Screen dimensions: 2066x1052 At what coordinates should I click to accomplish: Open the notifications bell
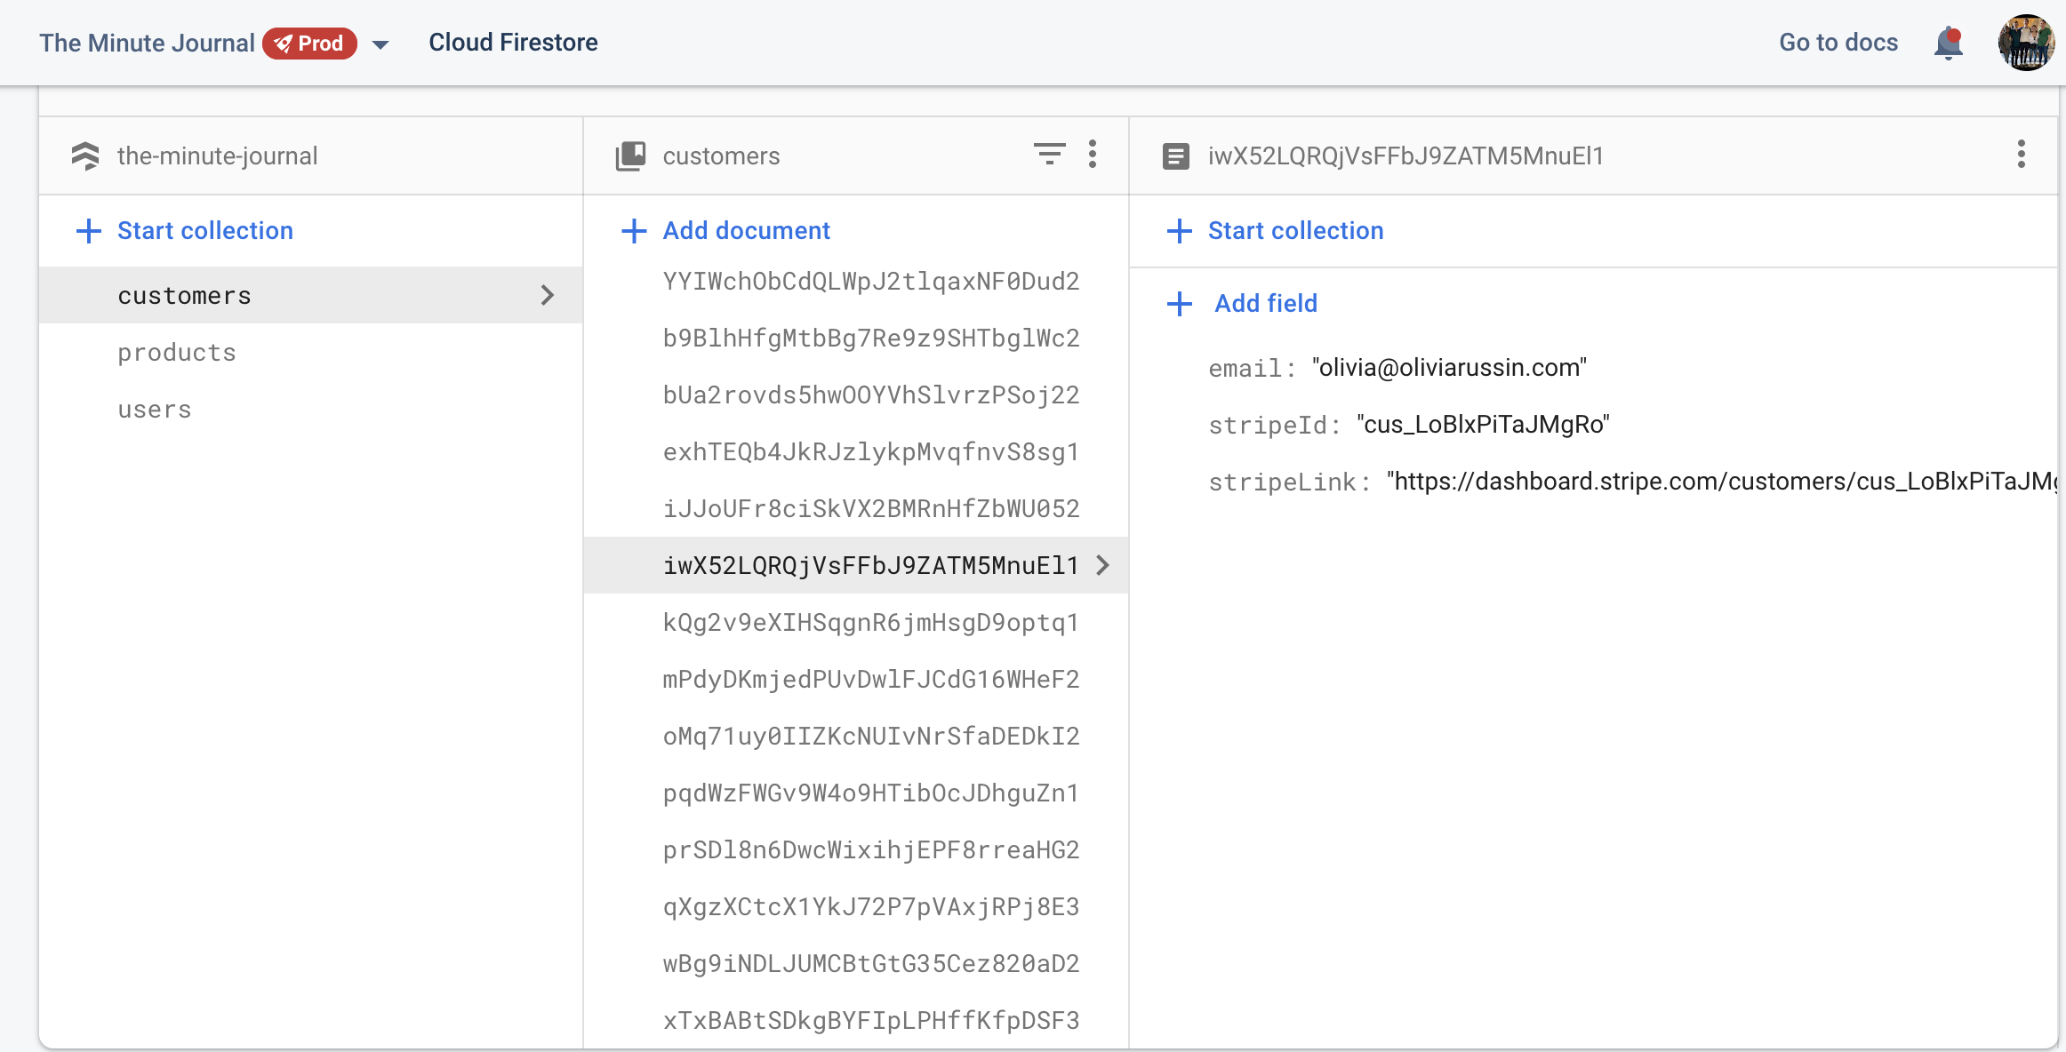(1948, 43)
